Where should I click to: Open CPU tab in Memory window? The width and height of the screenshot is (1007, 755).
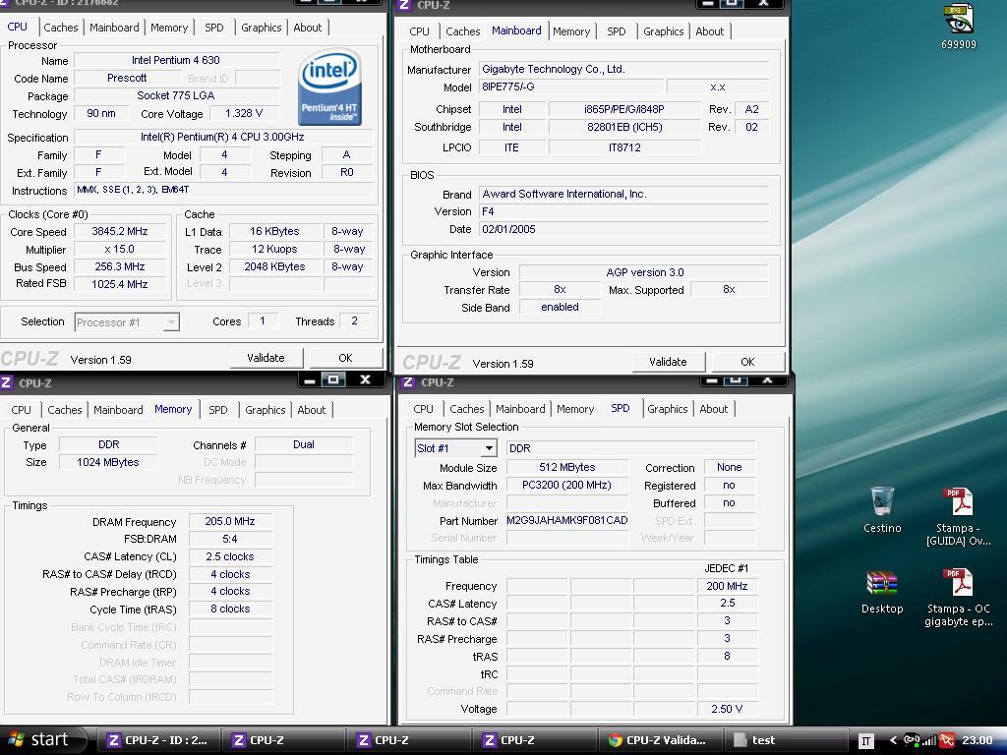[x=21, y=410]
